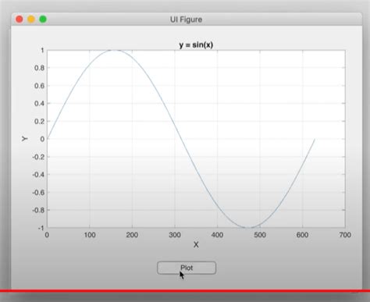Screen dimensions: 370x302
Task: Click the Plot button
Action: [x=187, y=268]
